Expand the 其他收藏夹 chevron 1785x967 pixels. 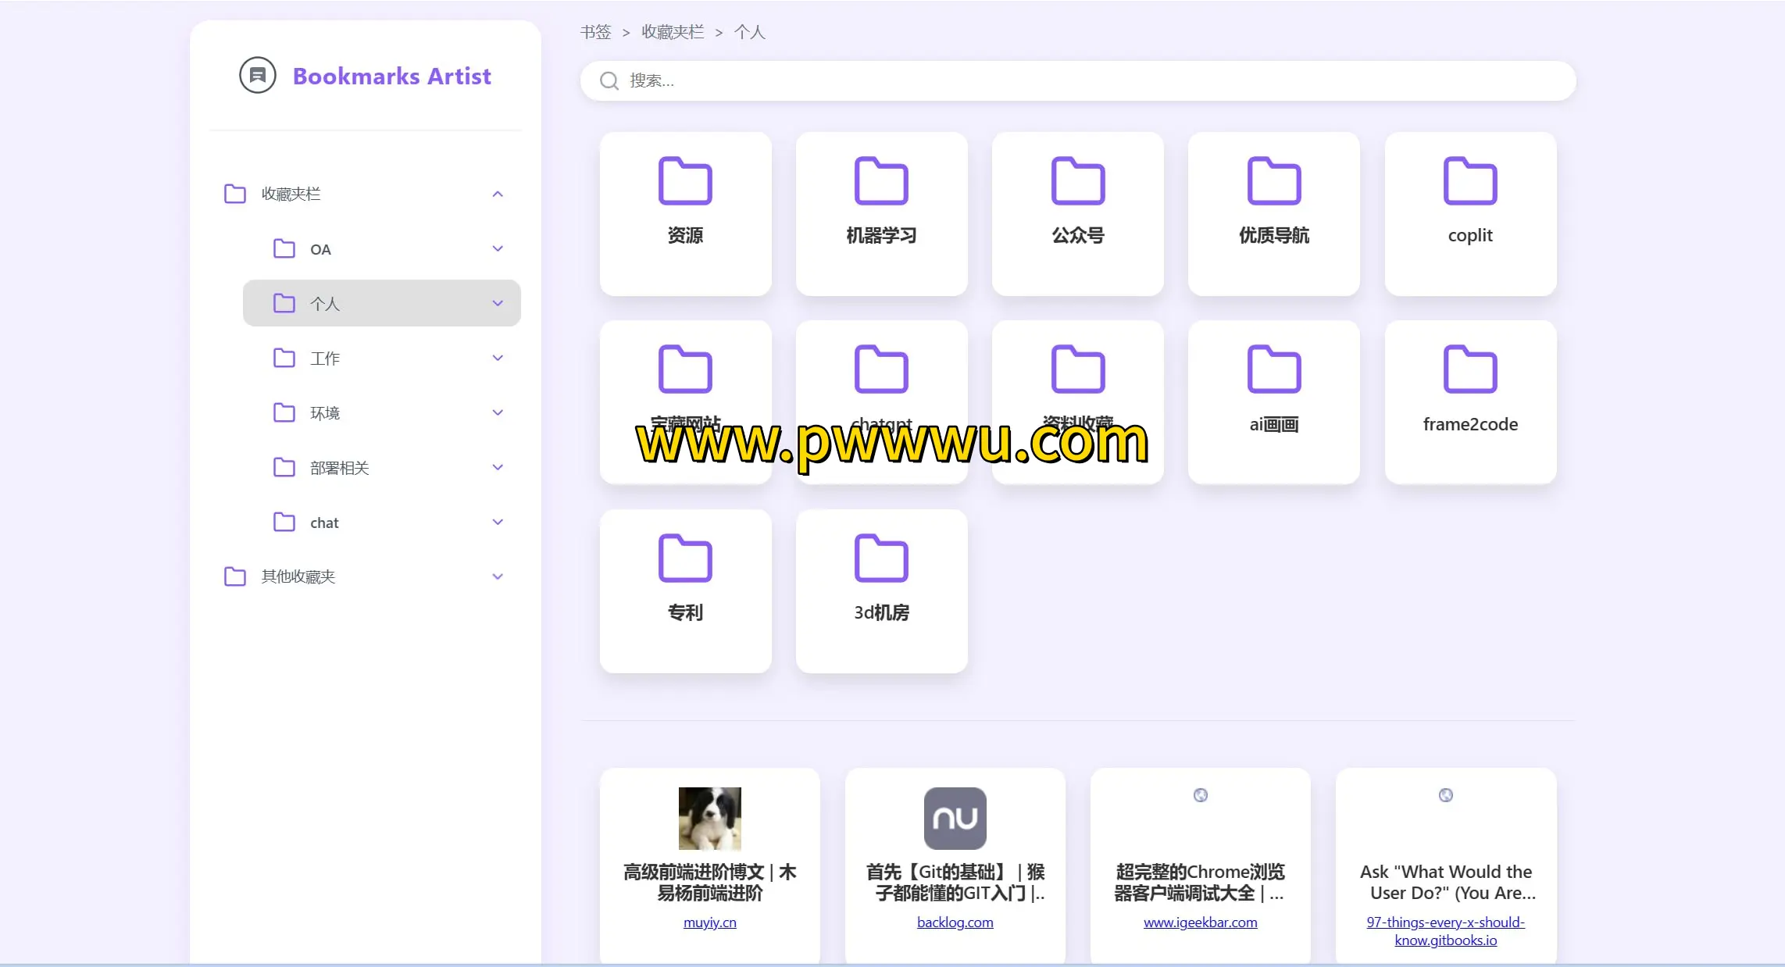coord(498,576)
